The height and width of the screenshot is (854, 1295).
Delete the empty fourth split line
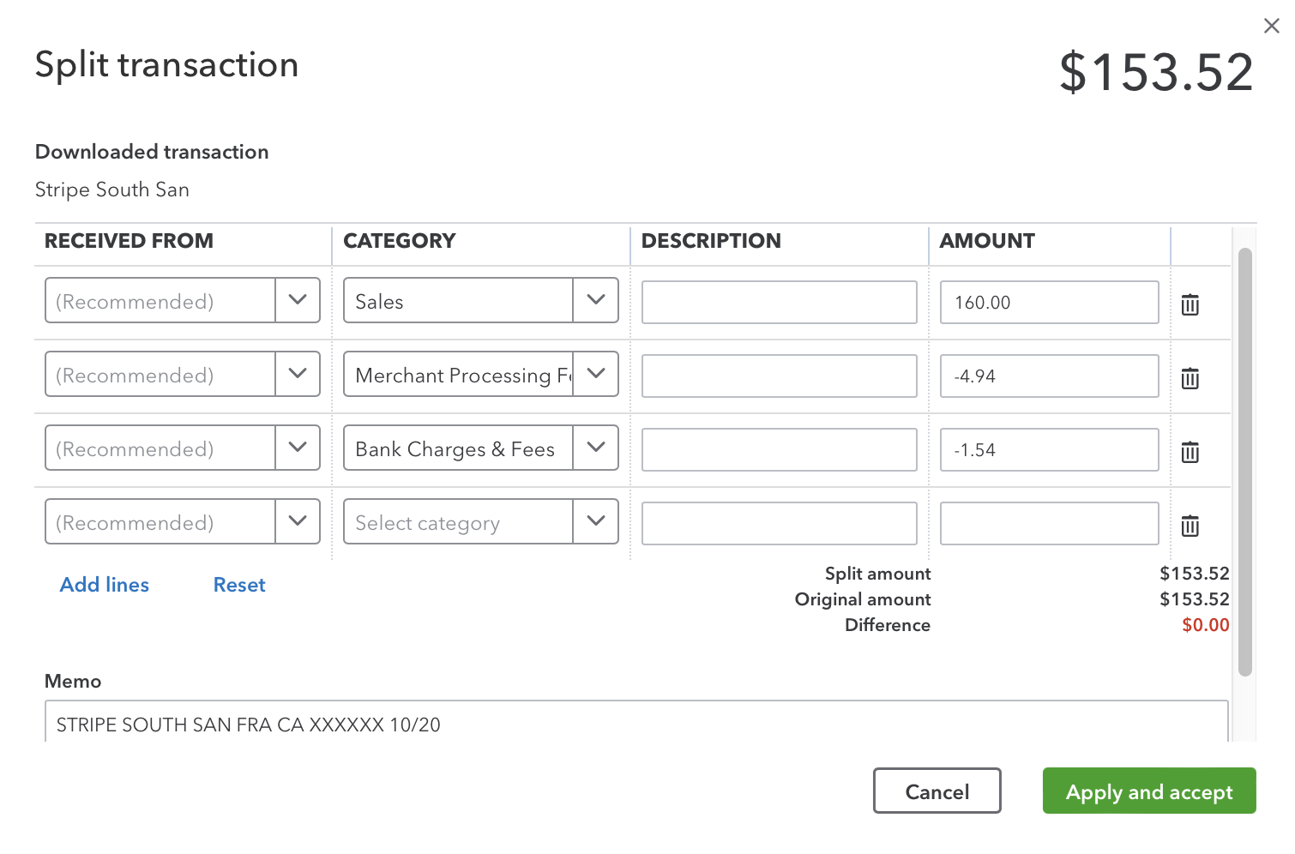pyautogui.click(x=1190, y=526)
